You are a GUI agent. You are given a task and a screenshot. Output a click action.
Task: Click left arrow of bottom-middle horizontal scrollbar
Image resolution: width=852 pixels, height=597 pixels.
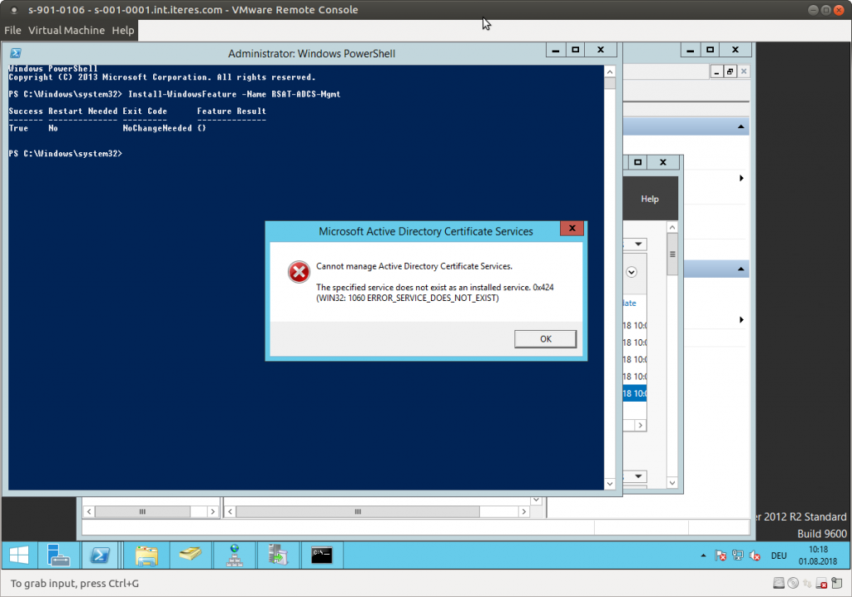pyautogui.click(x=230, y=511)
